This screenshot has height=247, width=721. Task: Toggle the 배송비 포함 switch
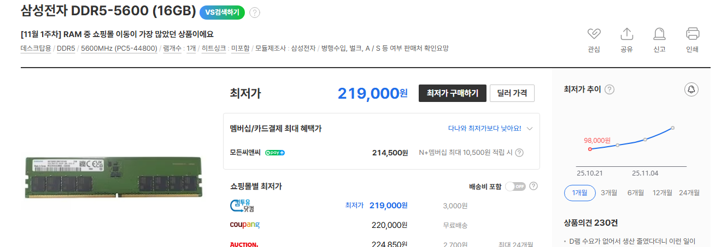[x=515, y=186]
